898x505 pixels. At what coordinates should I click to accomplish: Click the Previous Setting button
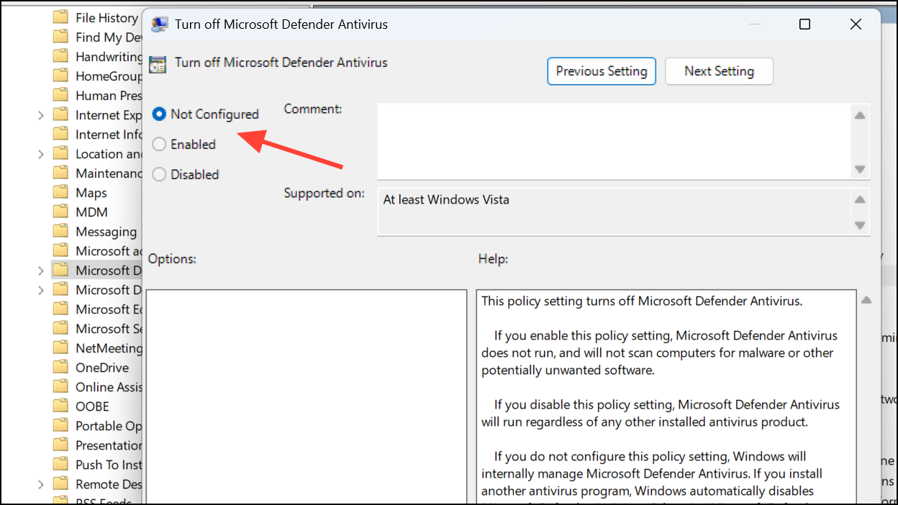602,71
